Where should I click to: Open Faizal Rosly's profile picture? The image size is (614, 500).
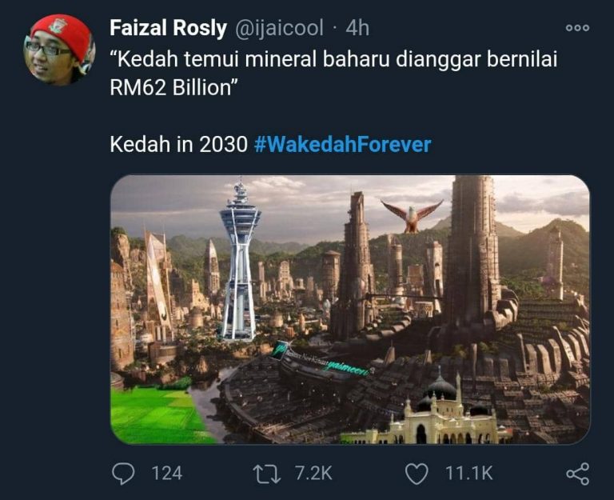59,50
